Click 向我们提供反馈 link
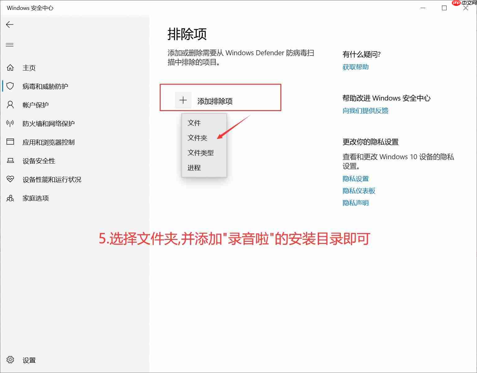The width and height of the screenshot is (477, 373). click(366, 111)
